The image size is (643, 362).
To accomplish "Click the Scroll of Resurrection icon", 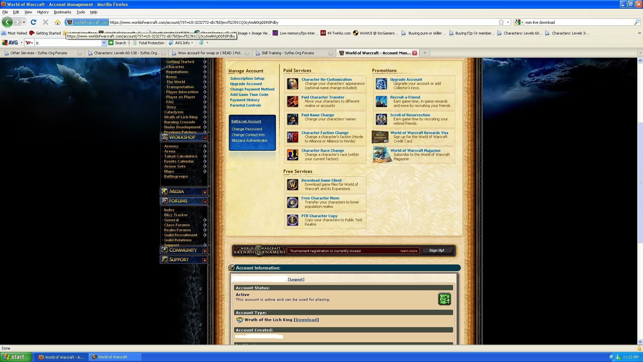I will click(x=381, y=119).
